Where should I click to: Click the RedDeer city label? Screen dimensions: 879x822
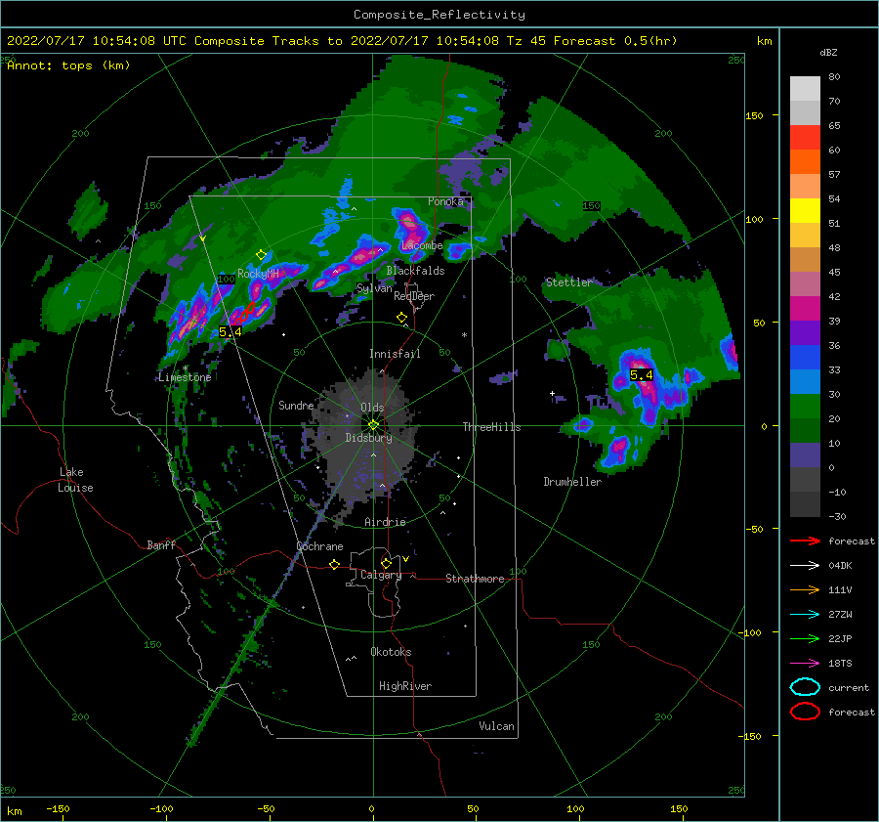(x=414, y=296)
